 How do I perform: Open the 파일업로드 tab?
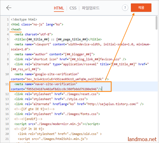pyautogui.click(x=91, y=8)
